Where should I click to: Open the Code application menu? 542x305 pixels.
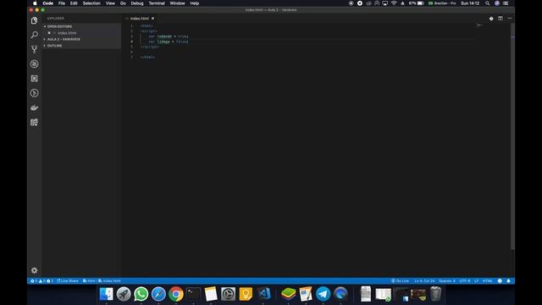pos(47,3)
